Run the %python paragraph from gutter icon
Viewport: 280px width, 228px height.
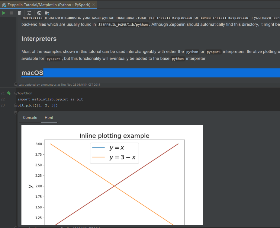(x=9, y=93)
